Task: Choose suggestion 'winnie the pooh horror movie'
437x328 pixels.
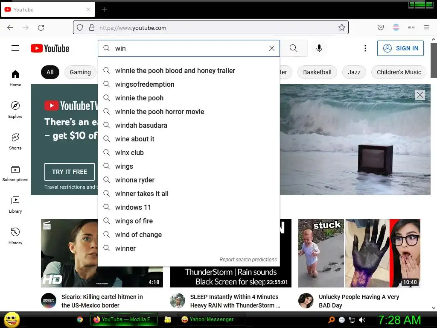Action: tap(189, 111)
